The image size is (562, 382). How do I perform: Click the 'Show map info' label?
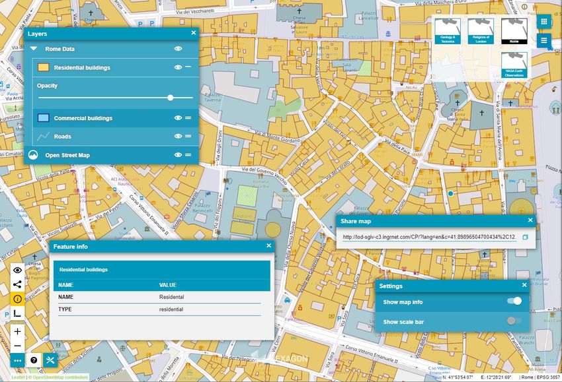[403, 302]
